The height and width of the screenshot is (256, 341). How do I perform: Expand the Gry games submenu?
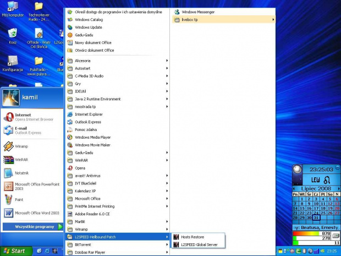click(118, 84)
